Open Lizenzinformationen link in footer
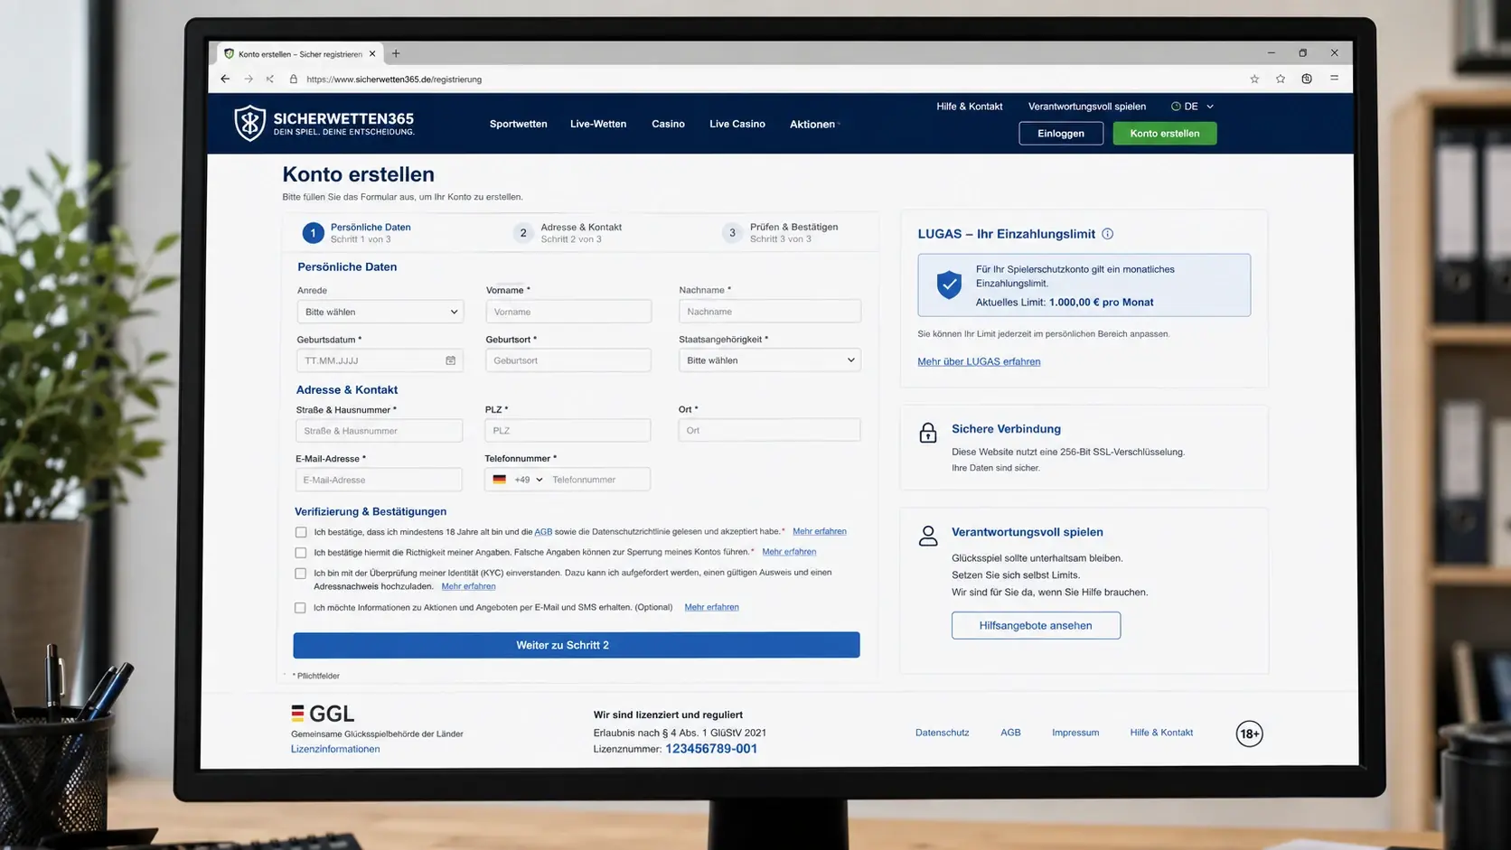This screenshot has width=1511, height=850. pos(335,749)
